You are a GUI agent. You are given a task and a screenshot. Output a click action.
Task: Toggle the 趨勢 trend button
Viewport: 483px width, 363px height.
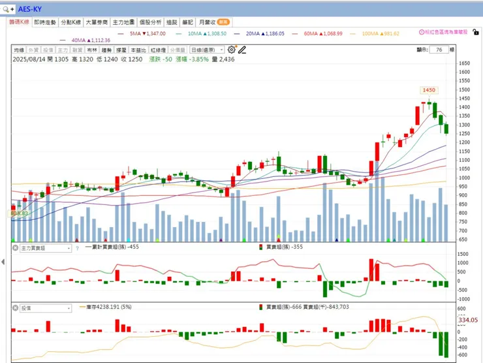point(106,50)
